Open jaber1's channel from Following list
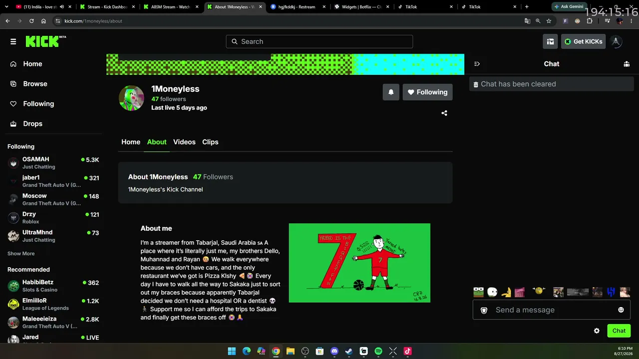This screenshot has height=359, width=639. 53,181
